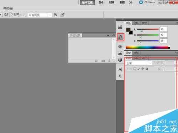Click the new snapshot camera icon
Viewport: 178px width, 133px height.
pyautogui.click(x=103, y=61)
